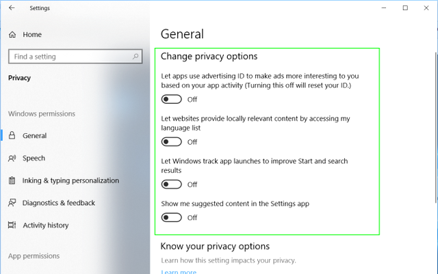Enable track app launches toggle
Viewport: 438px width, 274px height.
tap(171, 184)
